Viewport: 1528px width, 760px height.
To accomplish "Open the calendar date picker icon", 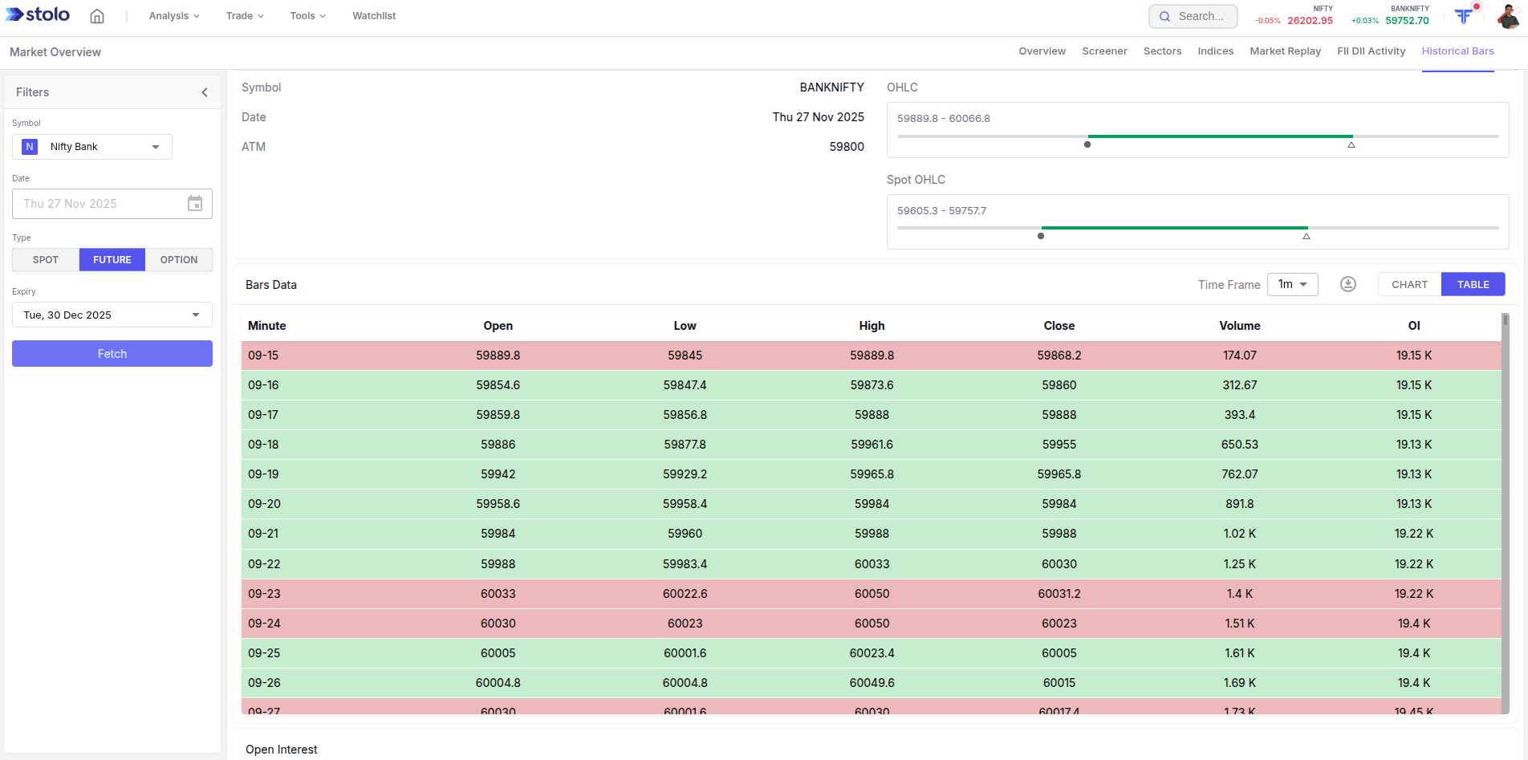I will [195, 204].
